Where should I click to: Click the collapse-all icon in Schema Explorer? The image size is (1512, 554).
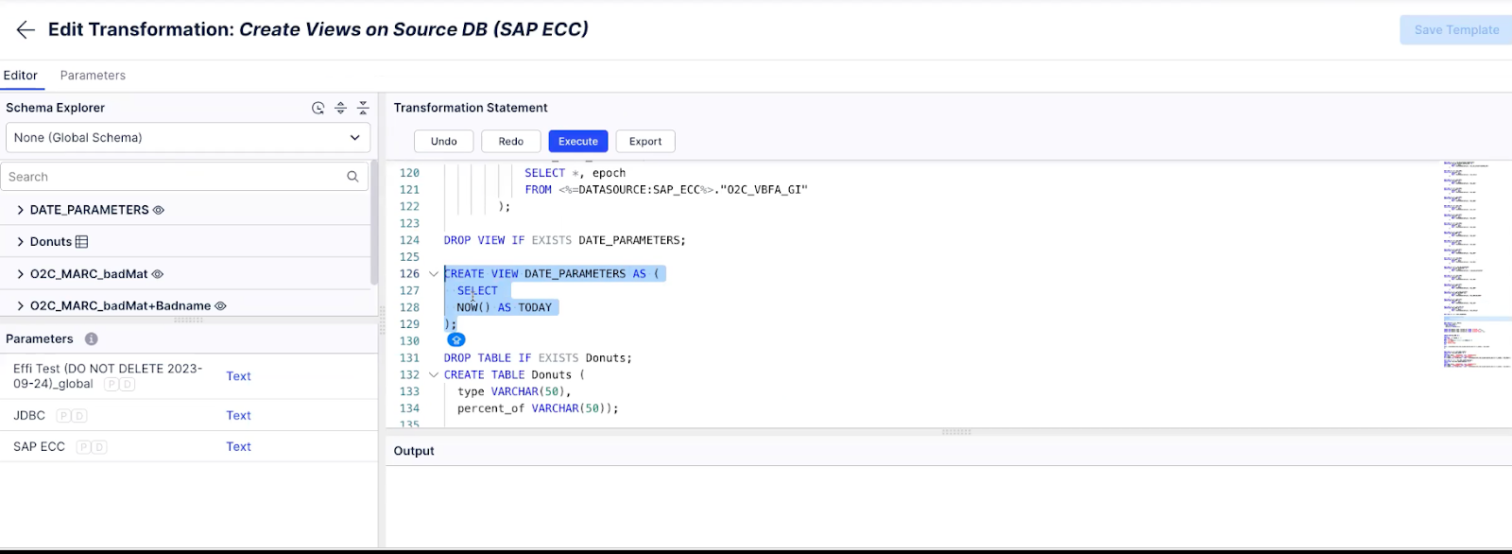coord(363,108)
